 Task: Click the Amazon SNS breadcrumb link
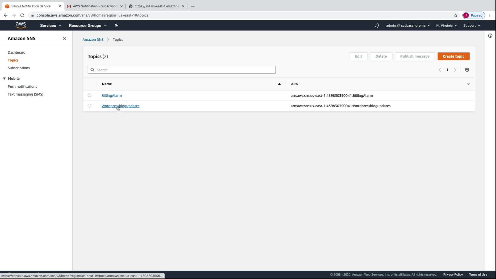(93, 40)
